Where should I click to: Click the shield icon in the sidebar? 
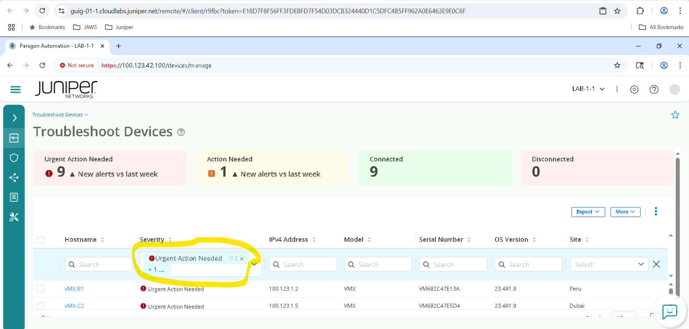14,158
